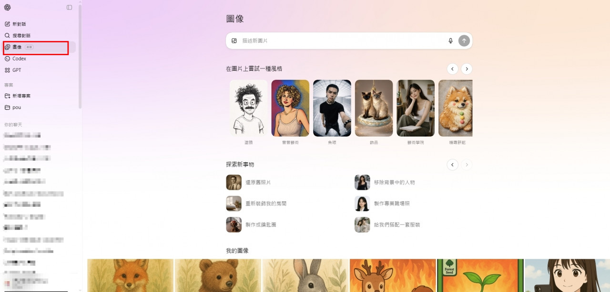
Task: Select the 還原舊照片 suggestion
Action: 257,182
